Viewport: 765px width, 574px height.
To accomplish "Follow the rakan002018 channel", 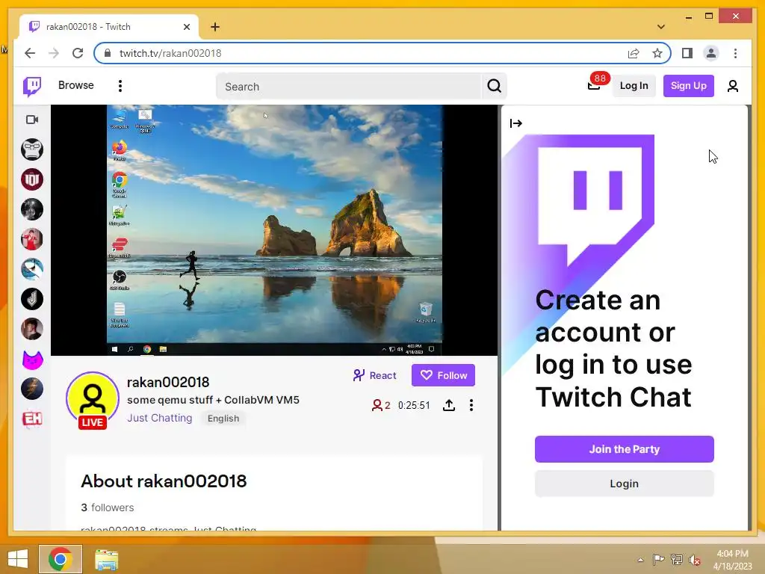I will point(443,375).
